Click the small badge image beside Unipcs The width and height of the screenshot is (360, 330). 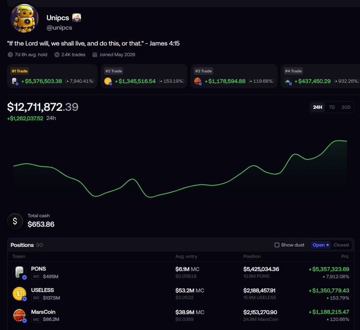(77, 17)
